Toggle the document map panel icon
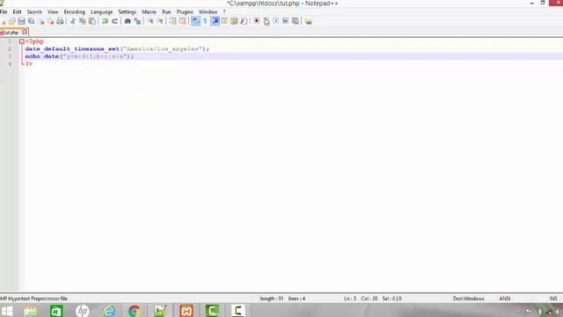The image size is (563, 317). [x=234, y=21]
